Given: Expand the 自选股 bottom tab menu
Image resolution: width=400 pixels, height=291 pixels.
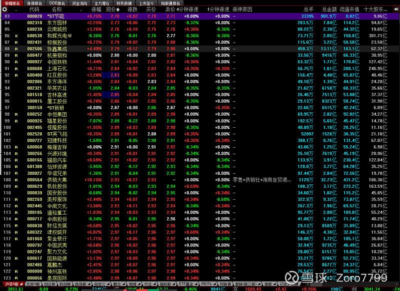Looking at the screenshot, I should (88, 284).
